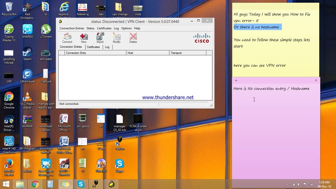
Task: Sort by the Host column header
Action: pyautogui.click(x=148, y=53)
